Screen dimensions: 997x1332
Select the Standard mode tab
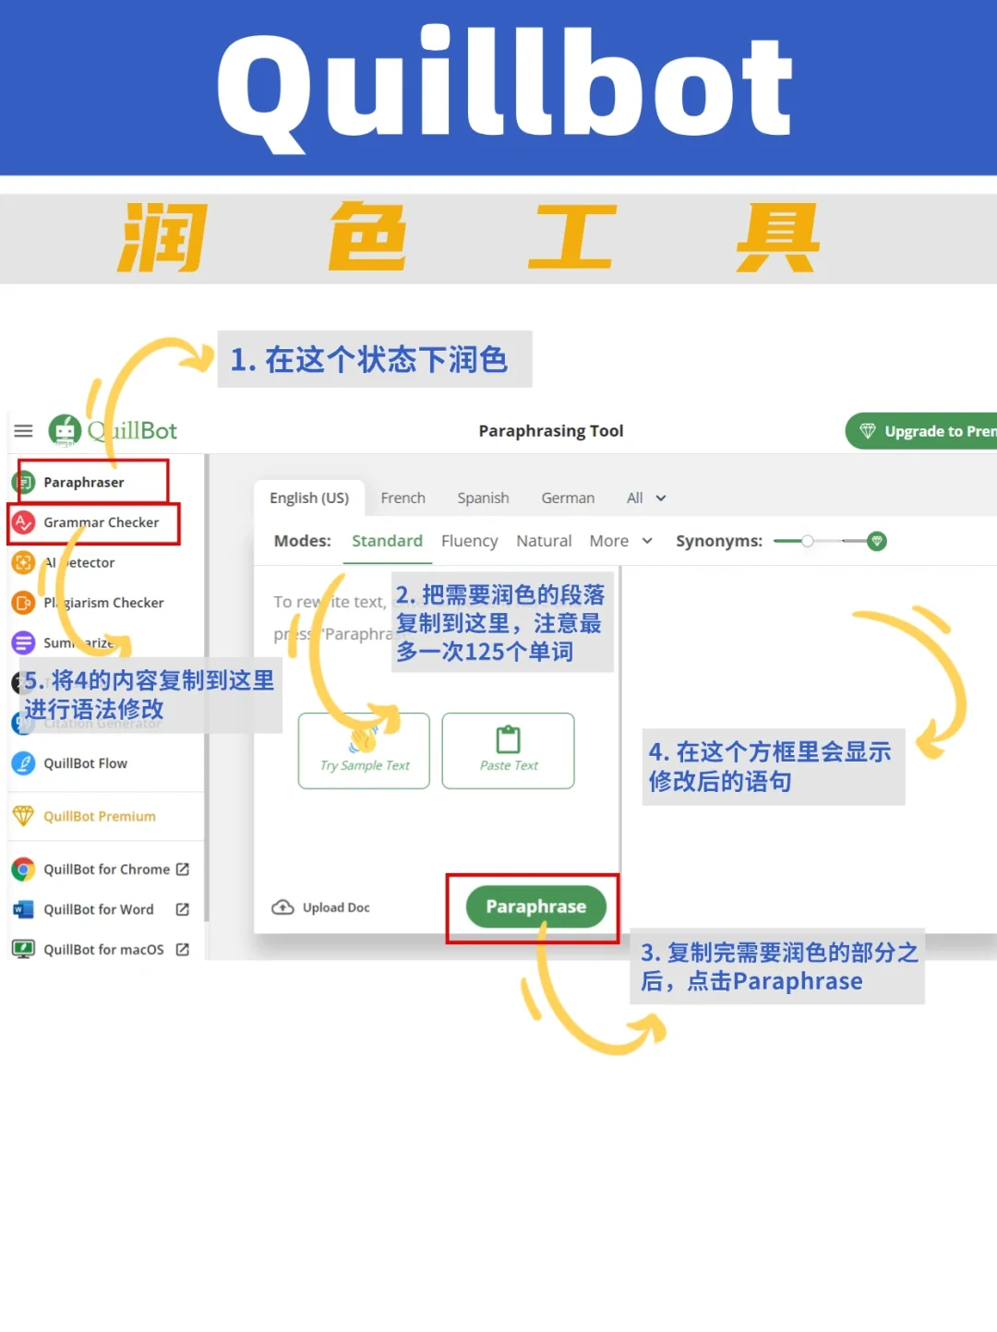click(387, 541)
